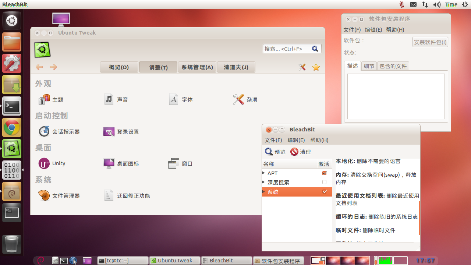471x265 pixels.
Task: Open Ubuntu Dash home button in launcher
Action: [12, 21]
